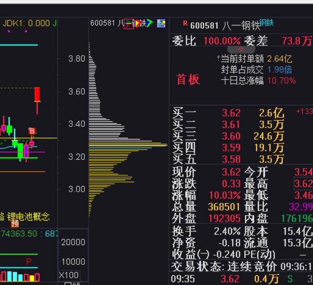Click the X100 volume multiplier box
The image size is (313, 285).
[x=69, y=275]
